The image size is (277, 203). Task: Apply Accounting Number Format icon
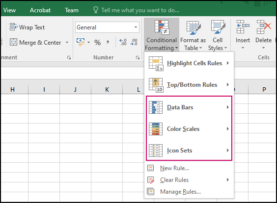pyautogui.click(x=81, y=42)
